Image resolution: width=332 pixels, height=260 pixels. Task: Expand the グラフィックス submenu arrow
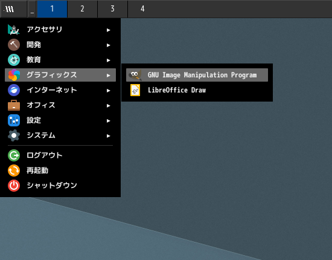109,76
